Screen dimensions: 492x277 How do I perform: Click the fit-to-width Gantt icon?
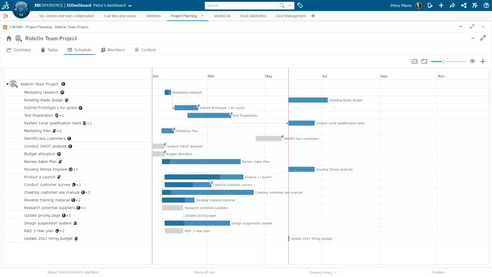point(415,62)
